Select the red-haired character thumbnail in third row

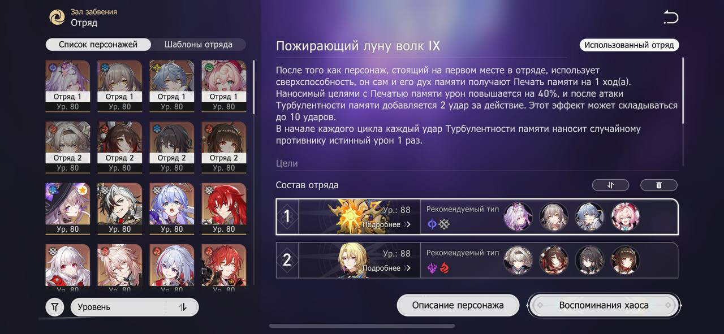pos(223,208)
